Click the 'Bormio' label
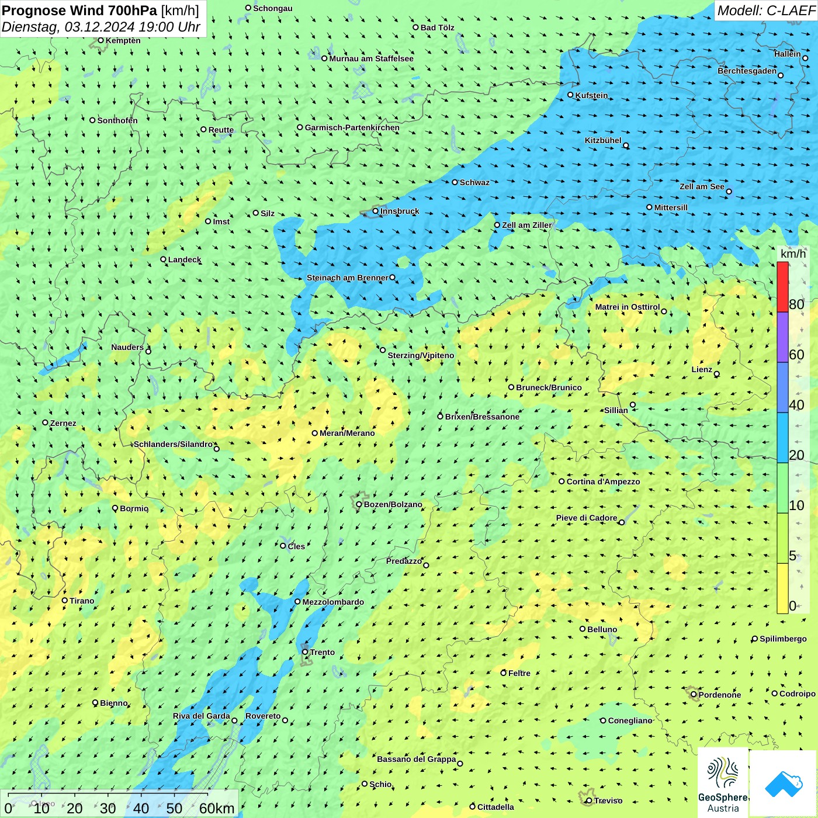The width and height of the screenshot is (818, 818). [x=134, y=508]
